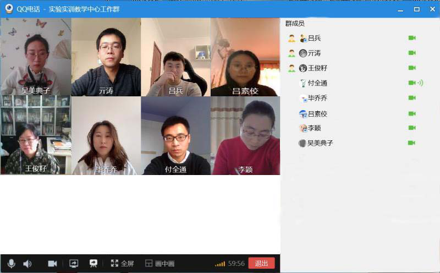The height and width of the screenshot is (273, 440).
Task: Turn off the camera icon in toolbar
Action: point(52,264)
